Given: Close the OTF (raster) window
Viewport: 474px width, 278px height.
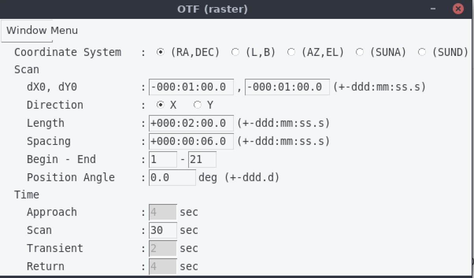Looking at the screenshot, I should tap(458, 9).
